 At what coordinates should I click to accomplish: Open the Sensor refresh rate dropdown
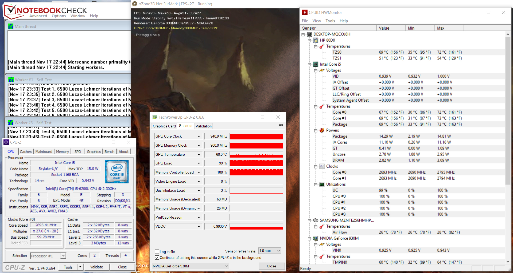[x=270, y=251]
